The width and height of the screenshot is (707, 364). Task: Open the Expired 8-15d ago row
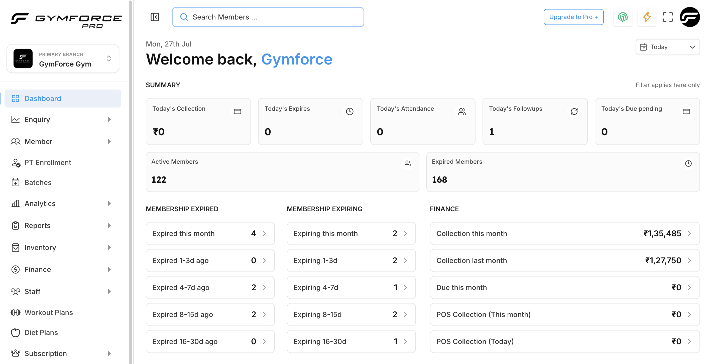pyautogui.click(x=210, y=314)
